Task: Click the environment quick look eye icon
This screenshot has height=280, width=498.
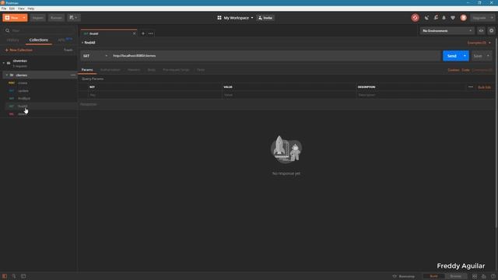Action: pos(481,31)
